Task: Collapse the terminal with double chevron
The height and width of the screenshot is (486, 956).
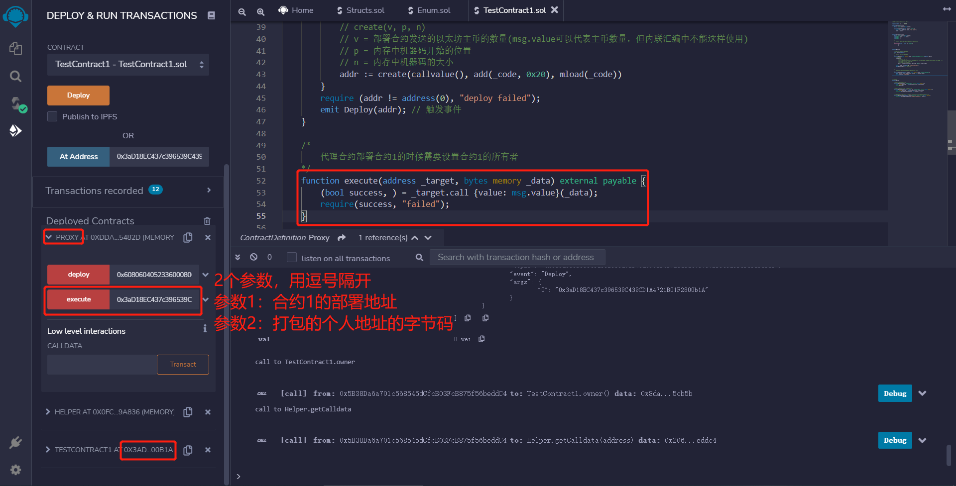Action: point(238,257)
